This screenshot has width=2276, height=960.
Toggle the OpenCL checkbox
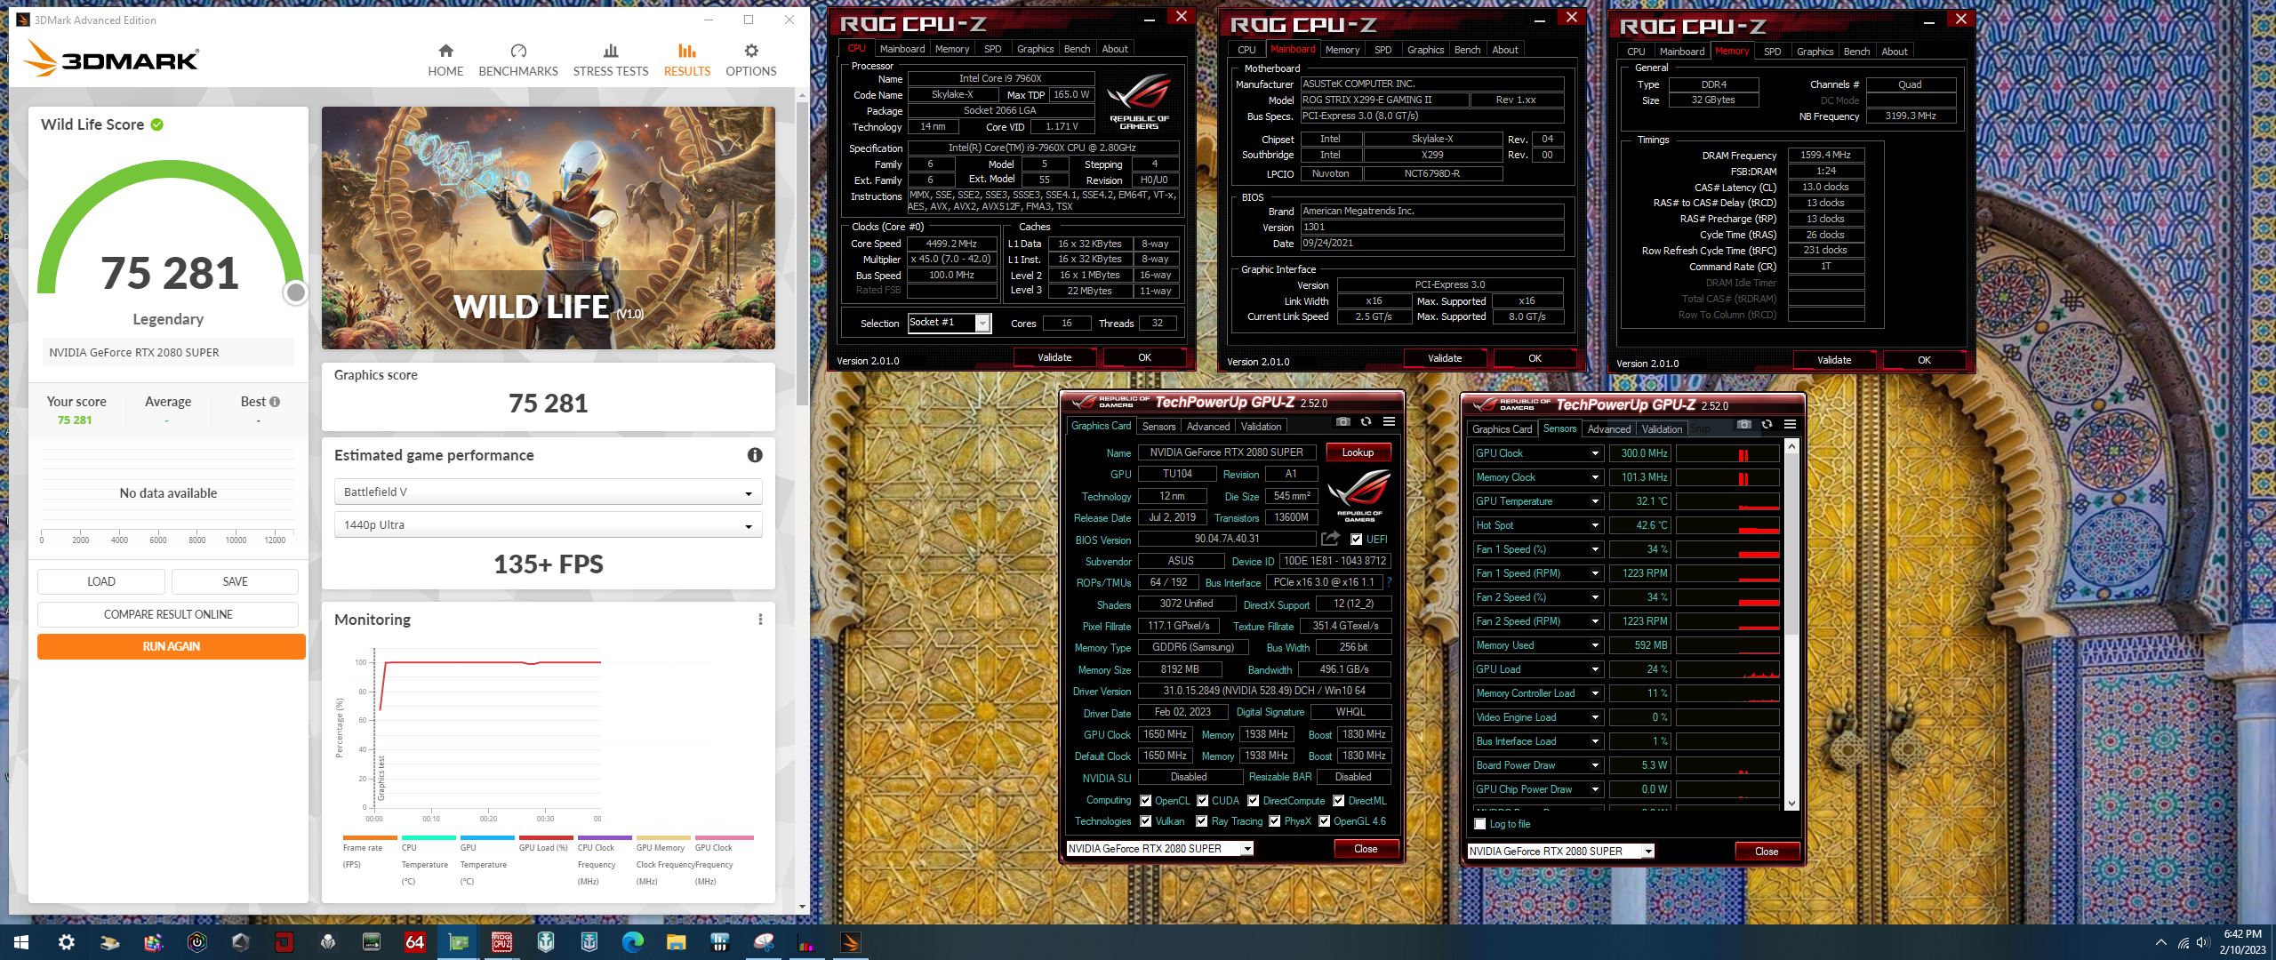click(x=1146, y=801)
